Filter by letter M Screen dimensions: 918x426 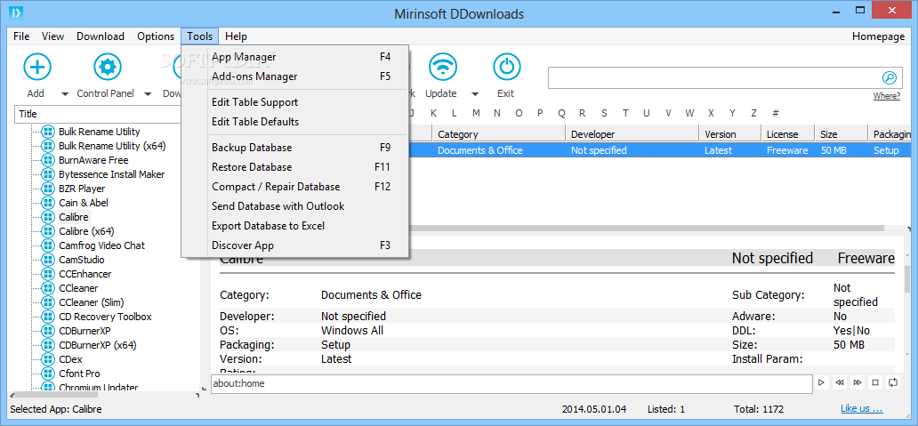click(x=476, y=113)
